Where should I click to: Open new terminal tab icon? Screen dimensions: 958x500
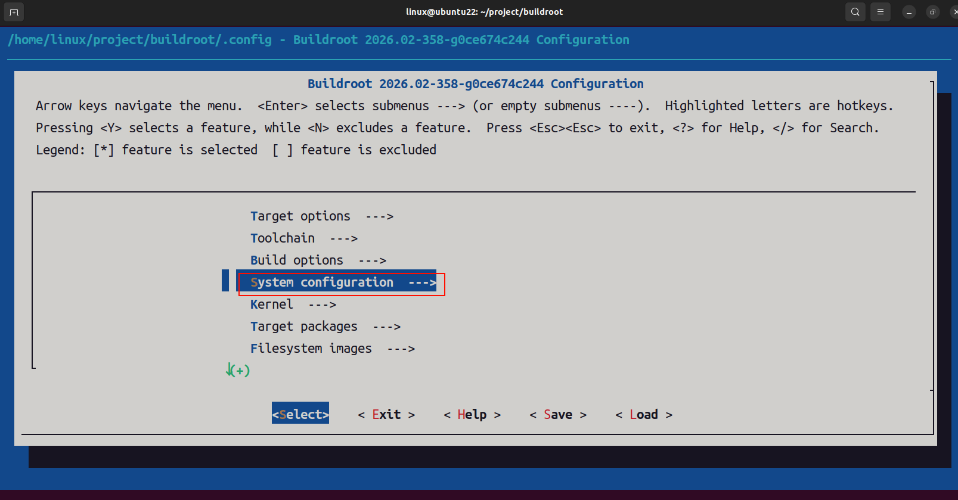click(x=14, y=12)
